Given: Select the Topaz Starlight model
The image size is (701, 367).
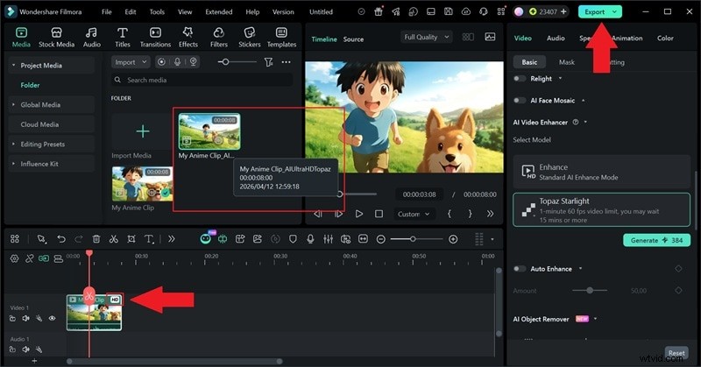Looking at the screenshot, I should (602, 209).
